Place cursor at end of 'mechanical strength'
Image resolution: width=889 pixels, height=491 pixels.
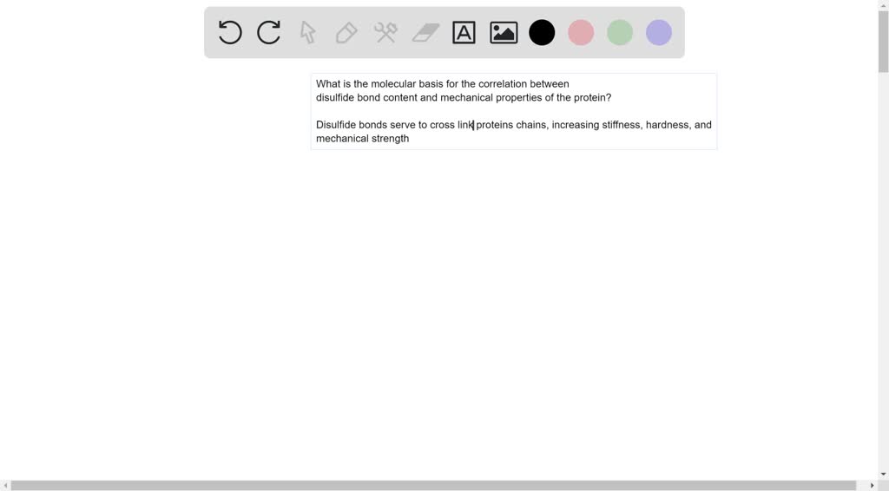point(410,139)
